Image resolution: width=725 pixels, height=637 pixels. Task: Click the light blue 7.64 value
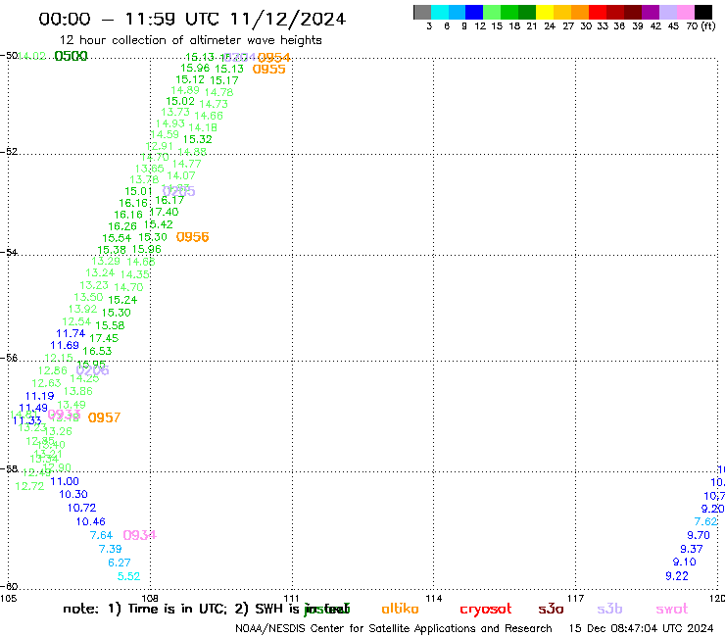click(101, 535)
